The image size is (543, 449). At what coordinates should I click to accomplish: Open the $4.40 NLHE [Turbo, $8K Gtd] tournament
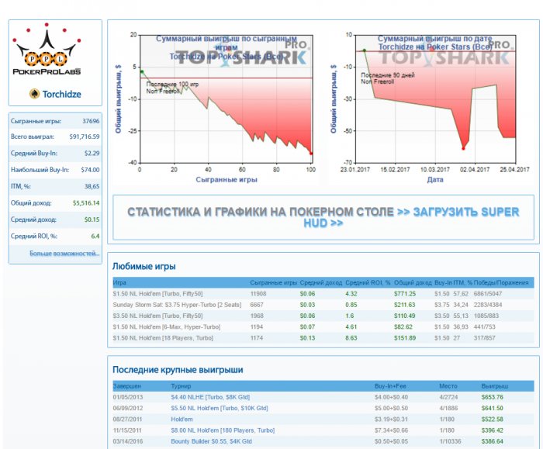click(210, 397)
